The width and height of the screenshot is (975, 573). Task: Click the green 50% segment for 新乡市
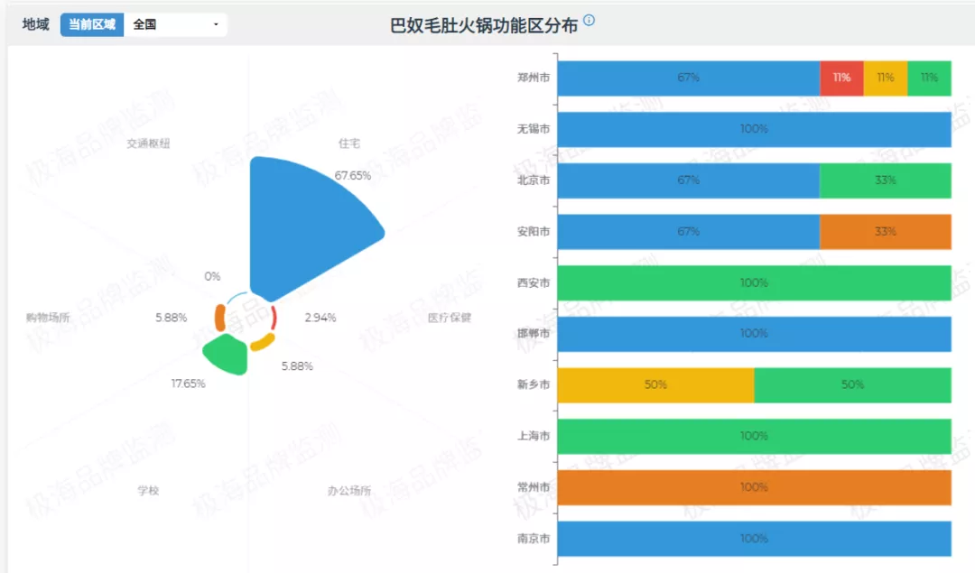point(852,384)
